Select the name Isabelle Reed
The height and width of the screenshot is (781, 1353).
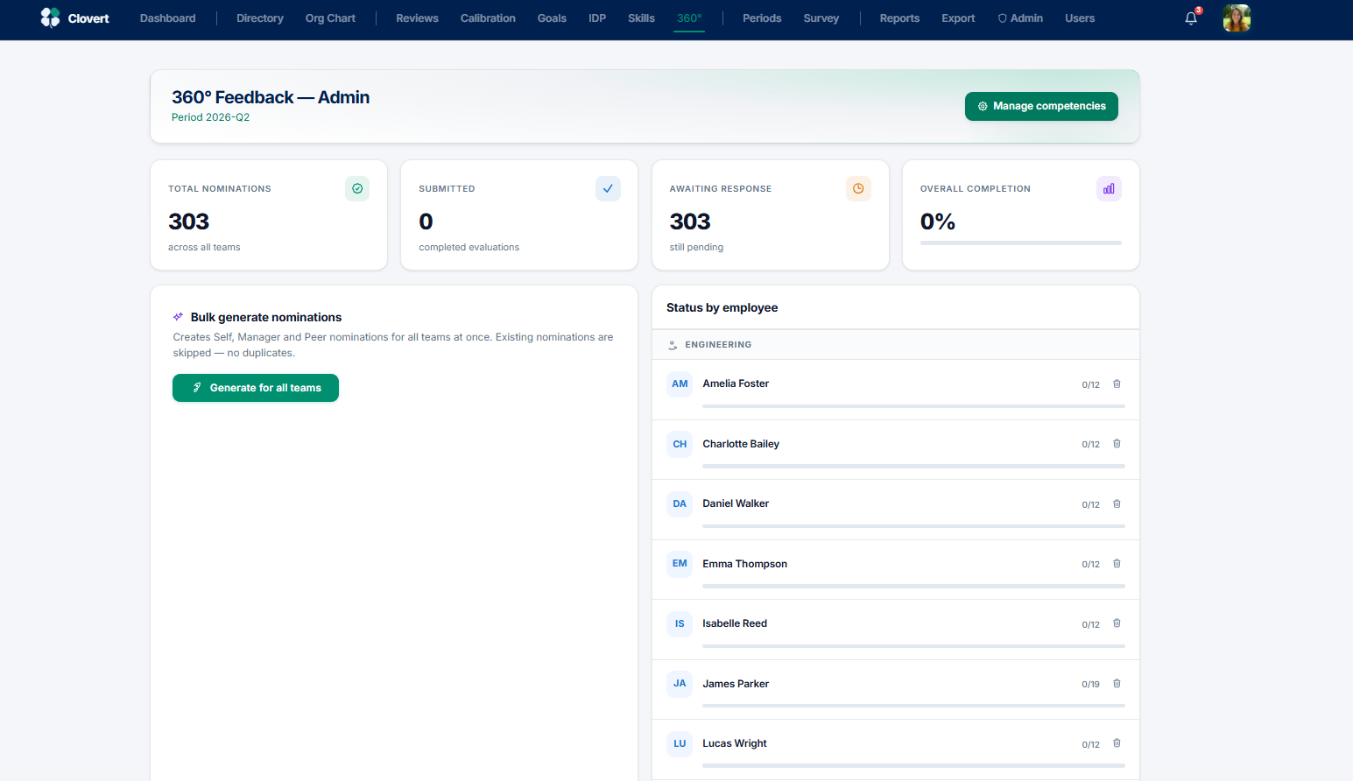[735, 623]
